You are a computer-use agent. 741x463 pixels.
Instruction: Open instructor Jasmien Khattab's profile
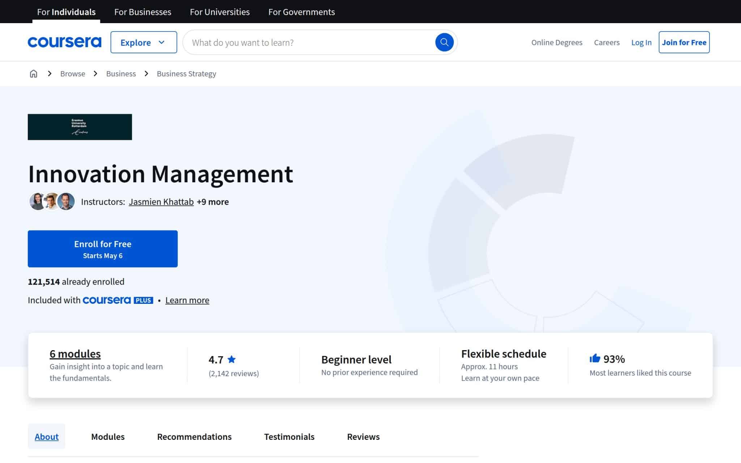click(x=161, y=202)
